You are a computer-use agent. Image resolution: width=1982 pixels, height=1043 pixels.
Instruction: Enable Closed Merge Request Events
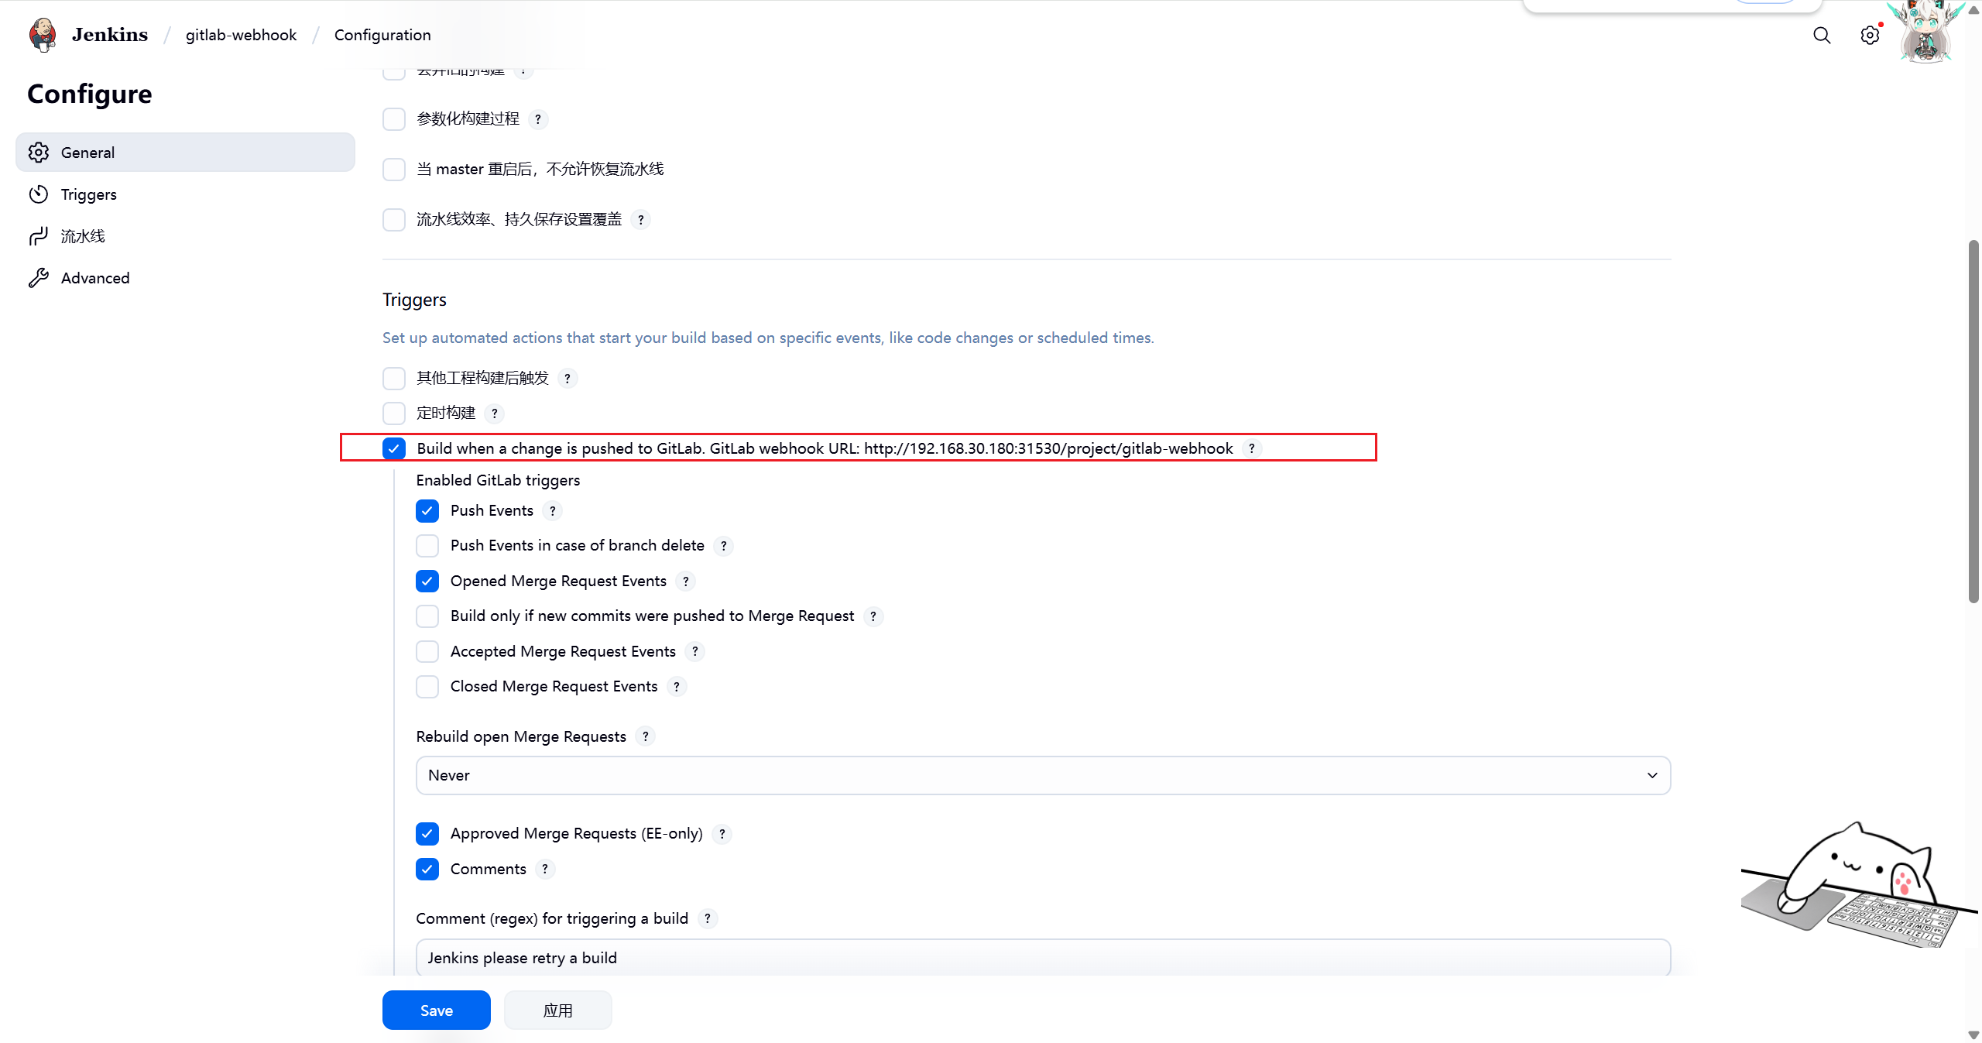427,687
